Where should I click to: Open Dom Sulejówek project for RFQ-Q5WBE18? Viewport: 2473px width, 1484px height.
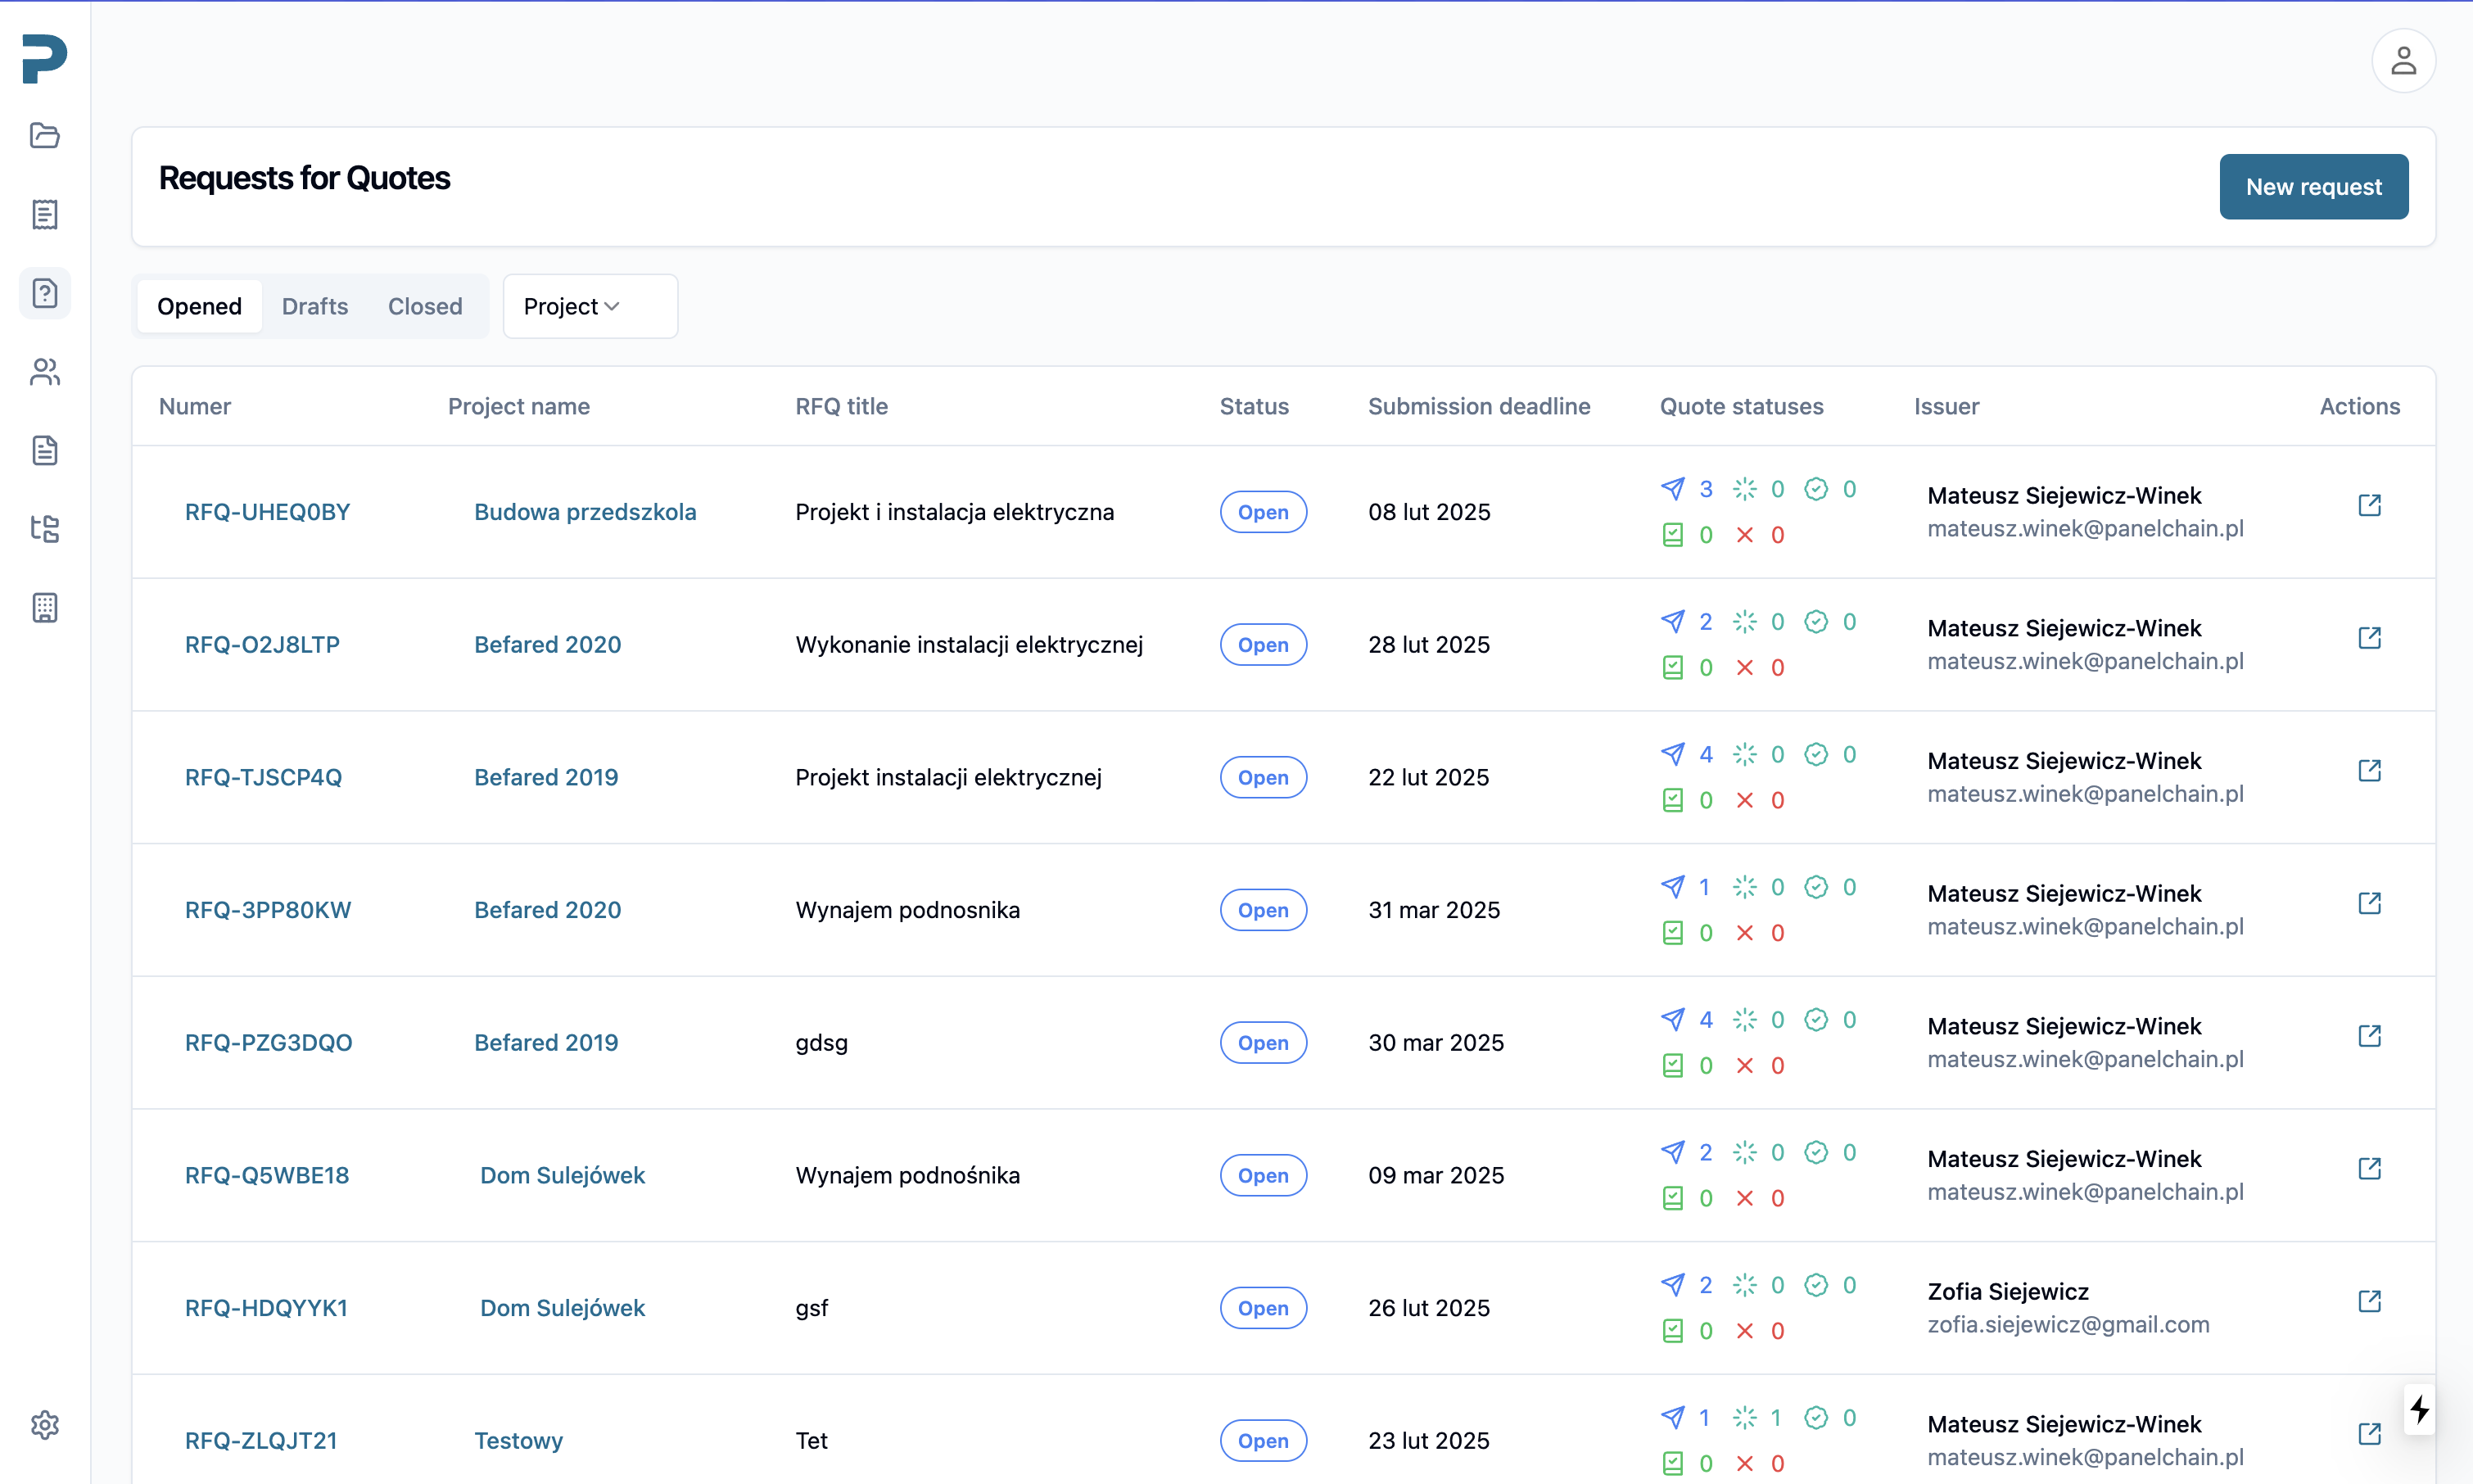tap(562, 1175)
